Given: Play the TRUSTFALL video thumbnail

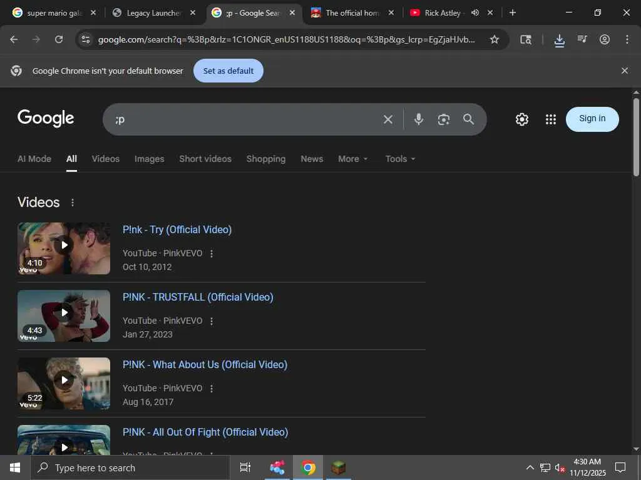Looking at the screenshot, I should pos(64,316).
